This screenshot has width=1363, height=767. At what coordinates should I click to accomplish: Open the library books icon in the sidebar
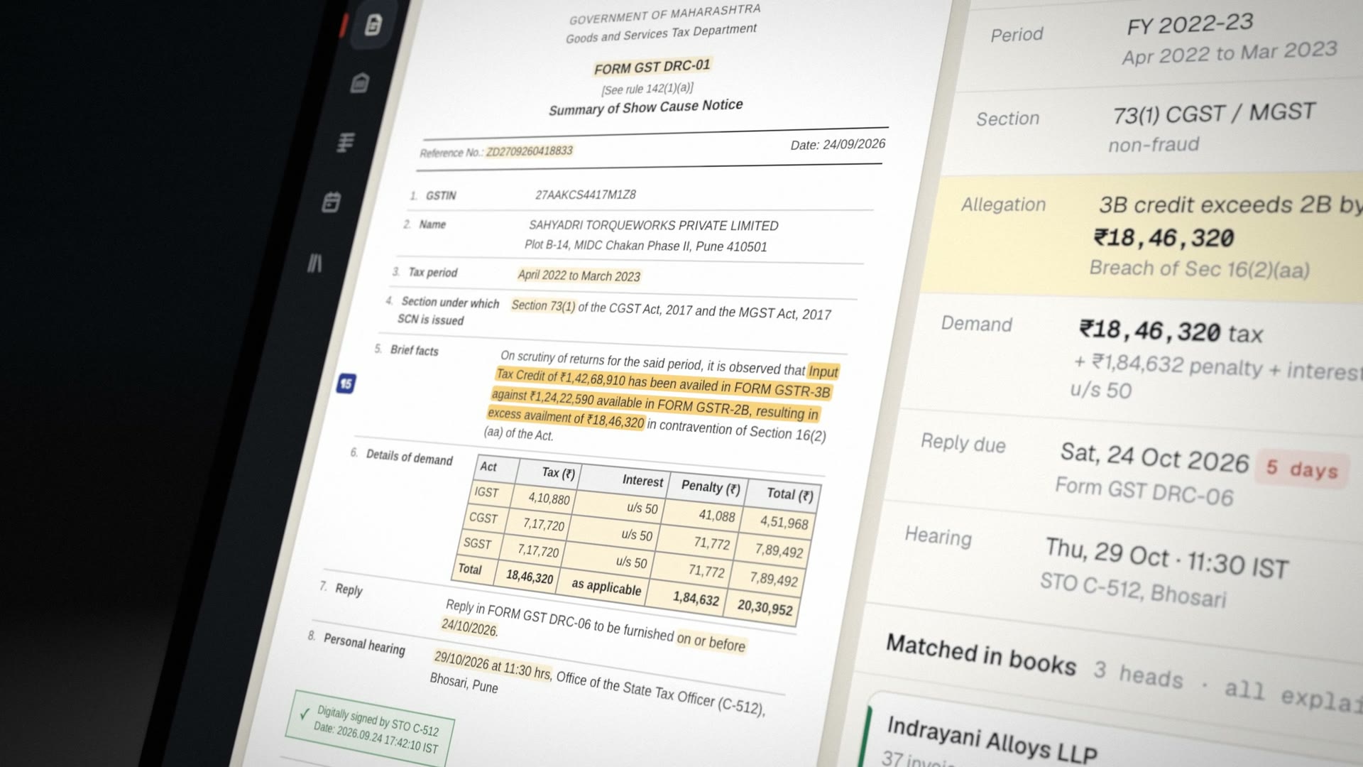click(x=314, y=263)
